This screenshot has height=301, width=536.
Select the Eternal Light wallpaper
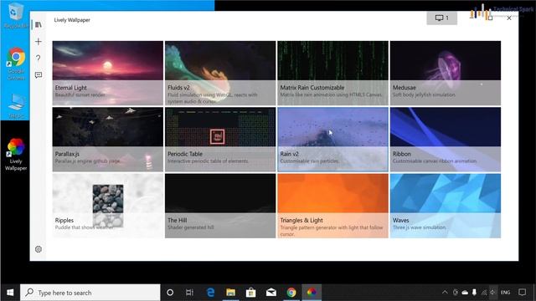(x=108, y=73)
